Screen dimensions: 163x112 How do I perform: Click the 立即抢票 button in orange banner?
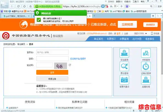pyautogui.click(x=127, y=24)
